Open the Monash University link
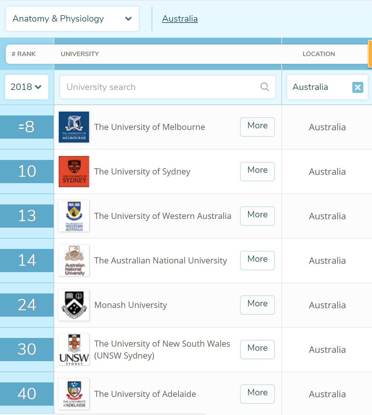This screenshot has height=415, width=372. (x=131, y=305)
